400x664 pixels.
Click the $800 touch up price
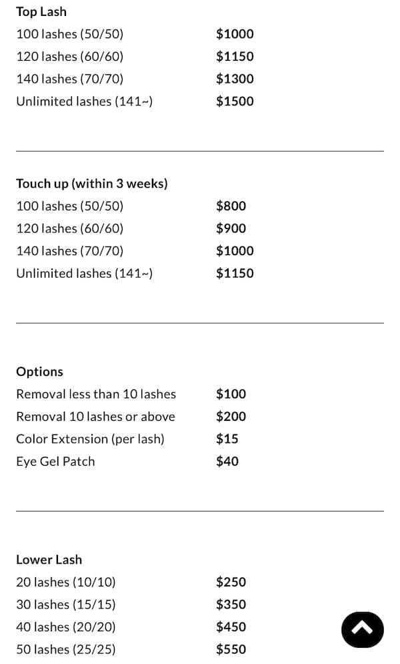pos(231,206)
